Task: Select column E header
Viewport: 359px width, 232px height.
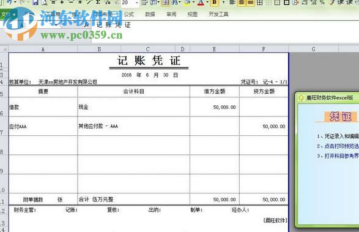Action: pyautogui.click(x=214, y=49)
